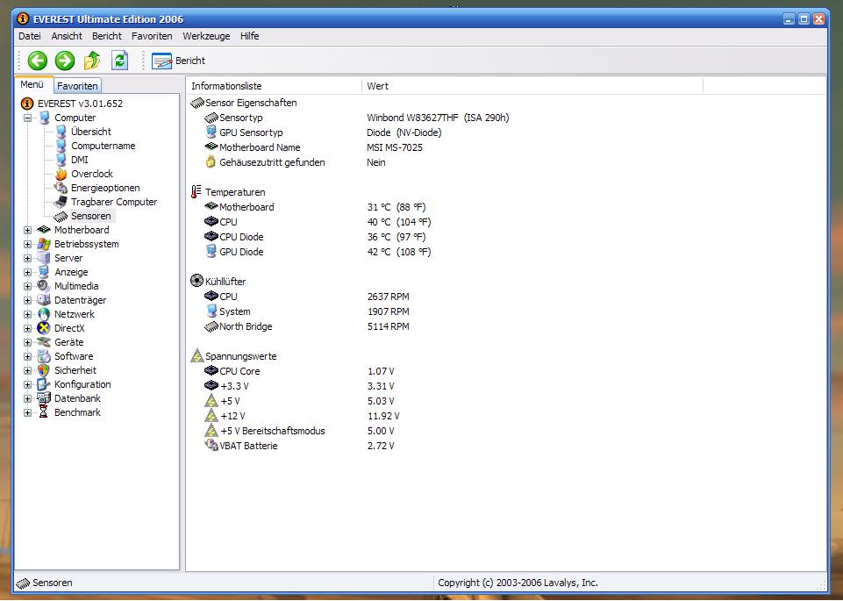Image resolution: width=843 pixels, height=601 pixels.
Task: Switch to the Favoriten tab
Action: (77, 86)
